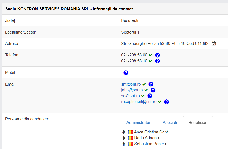Click help icon next to phone 021-208.58.10
Viewport: 228px width, 149px height.
157,61
